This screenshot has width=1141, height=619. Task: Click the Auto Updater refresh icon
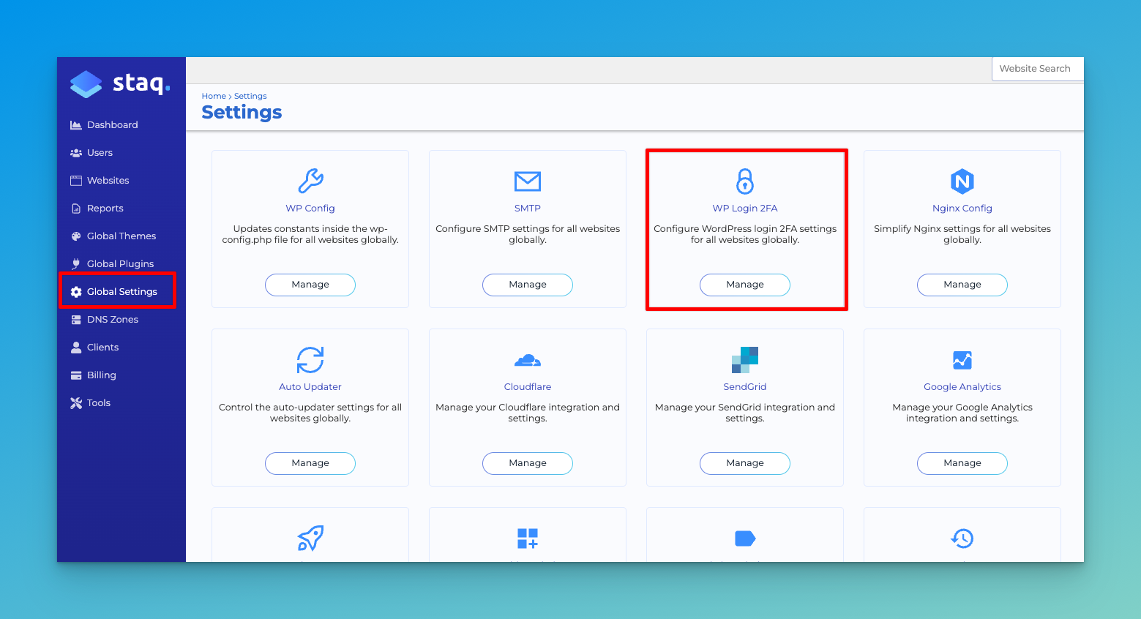pyautogui.click(x=310, y=359)
